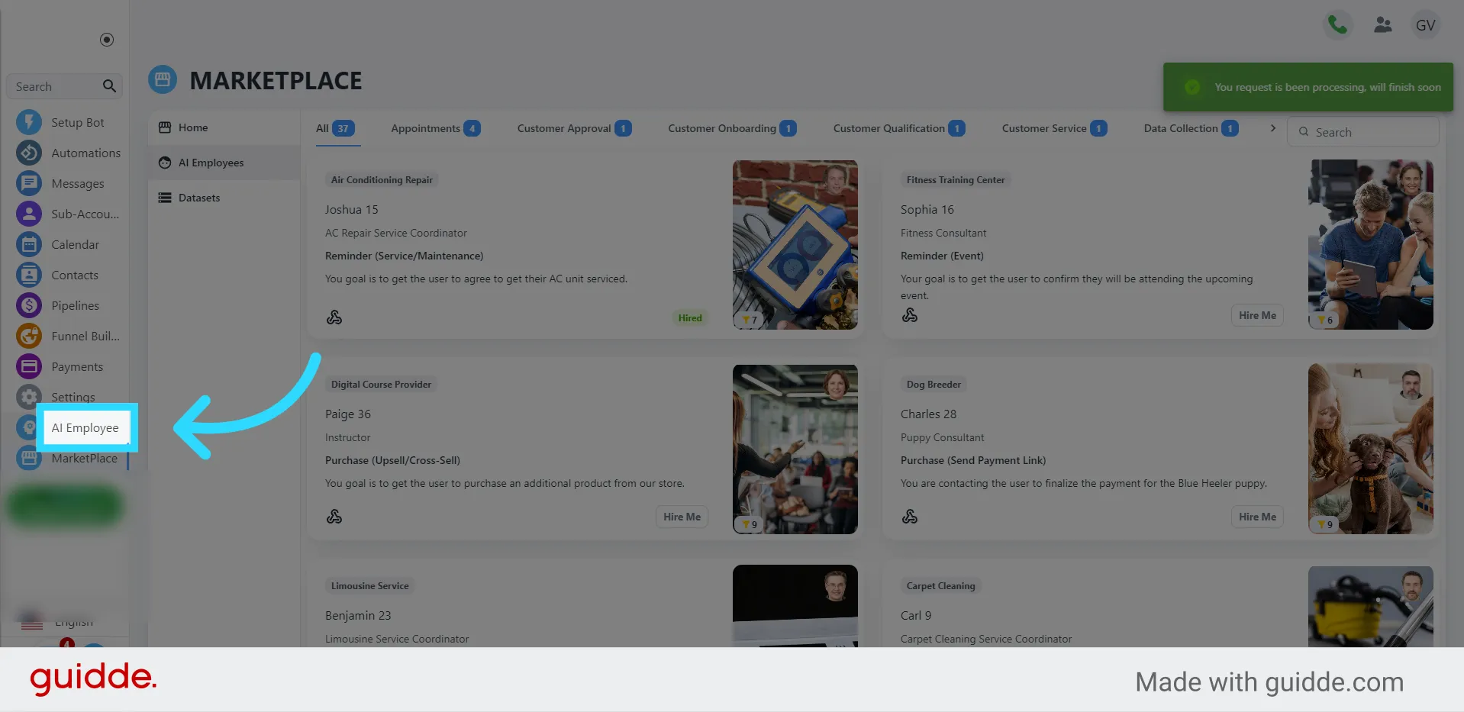
Task: Click the rating badge 7 on Joshua photo
Action: click(x=750, y=321)
